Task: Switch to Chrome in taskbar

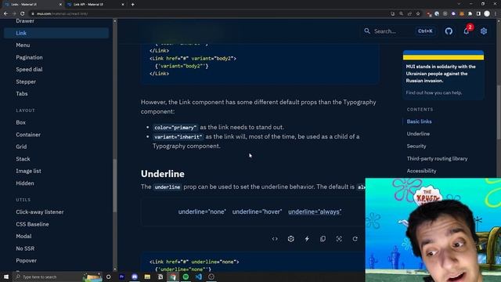Action: click(173, 277)
